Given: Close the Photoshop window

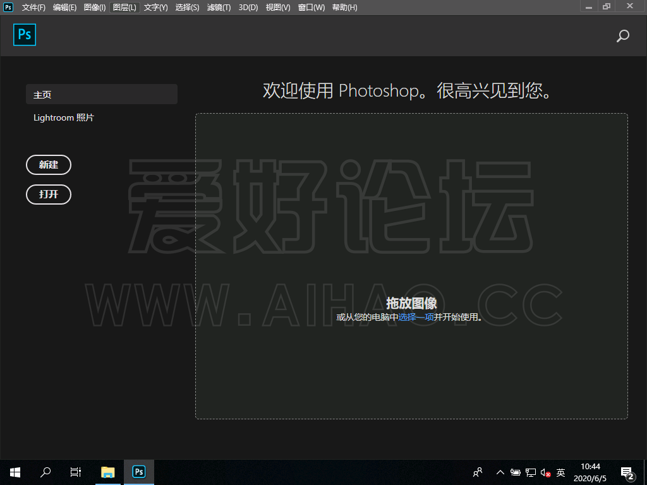Looking at the screenshot, I should (x=630, y=6).
